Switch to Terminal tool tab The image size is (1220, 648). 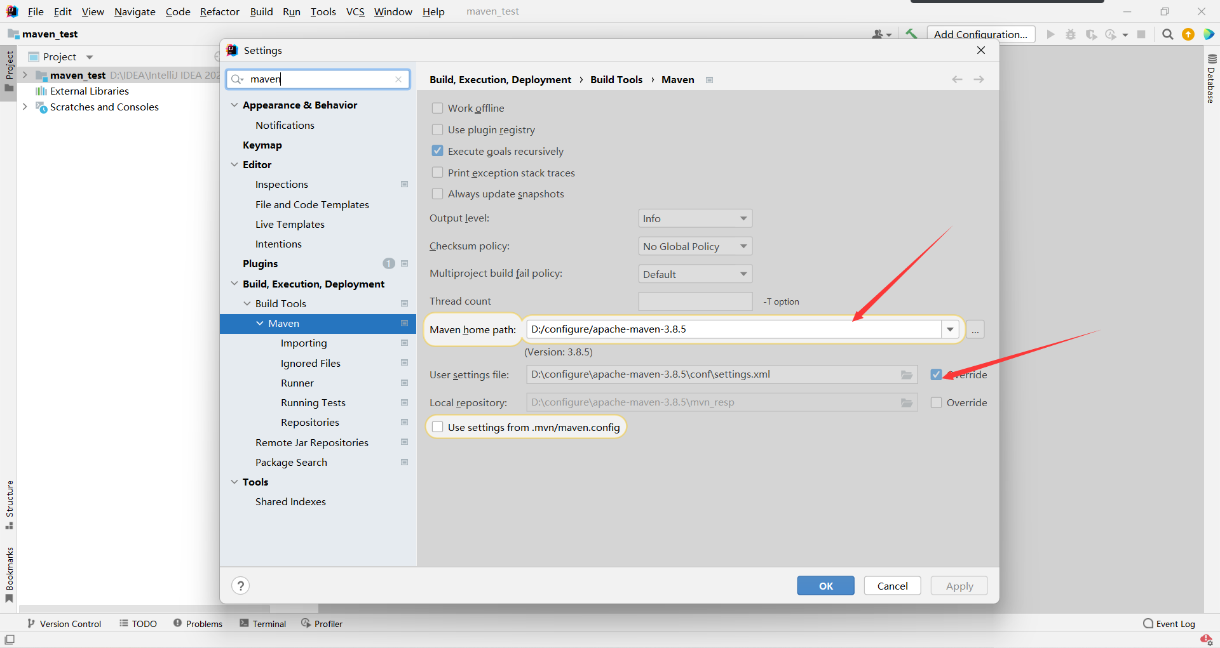263,624
